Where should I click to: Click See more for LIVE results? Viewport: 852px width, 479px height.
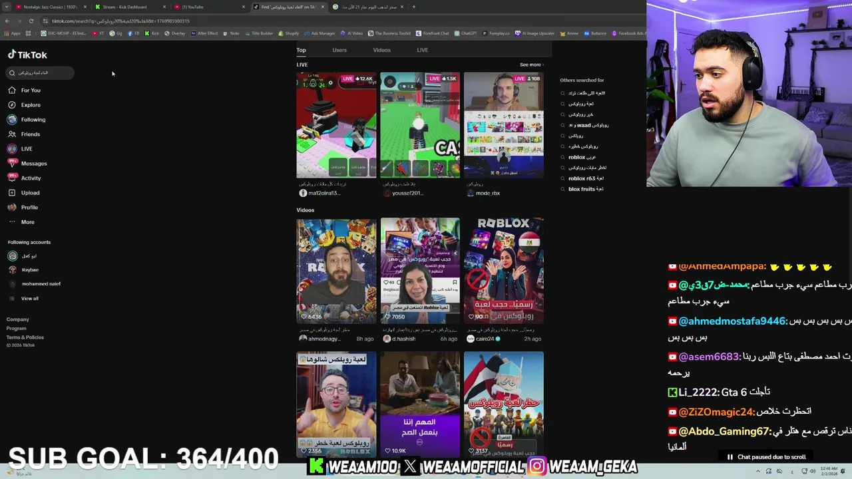(x=531, y=65)
